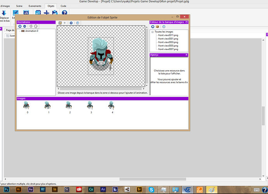Click main window vertical scrollbar up arrow

click(263, 40)
